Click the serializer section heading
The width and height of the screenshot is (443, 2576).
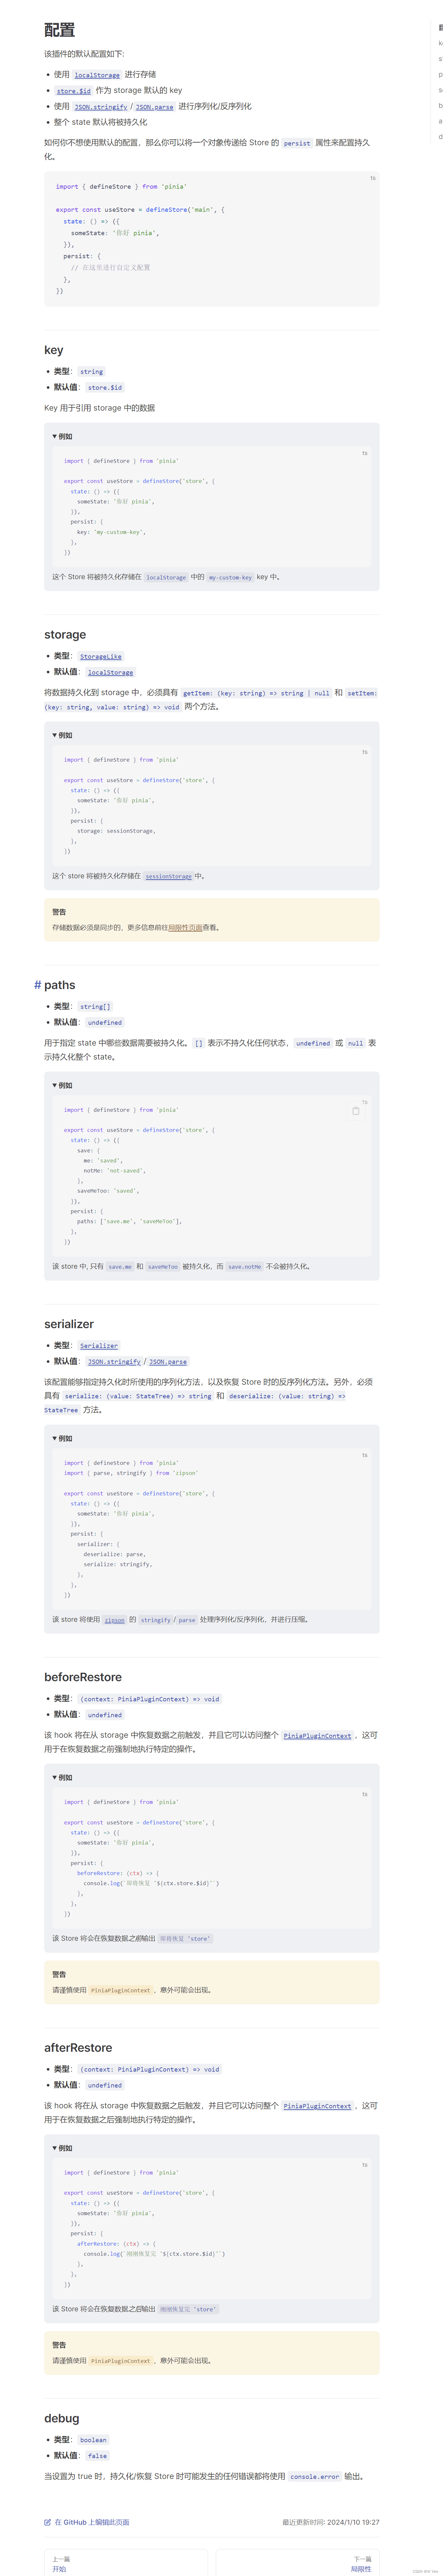69,1324
